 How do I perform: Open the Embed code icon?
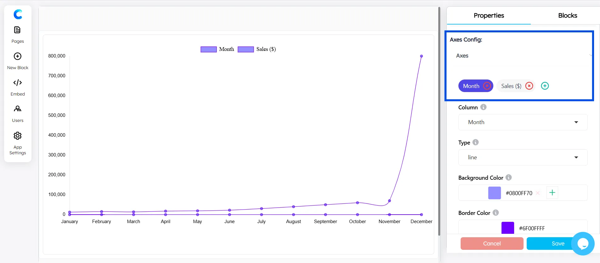(x=18, y=83)
